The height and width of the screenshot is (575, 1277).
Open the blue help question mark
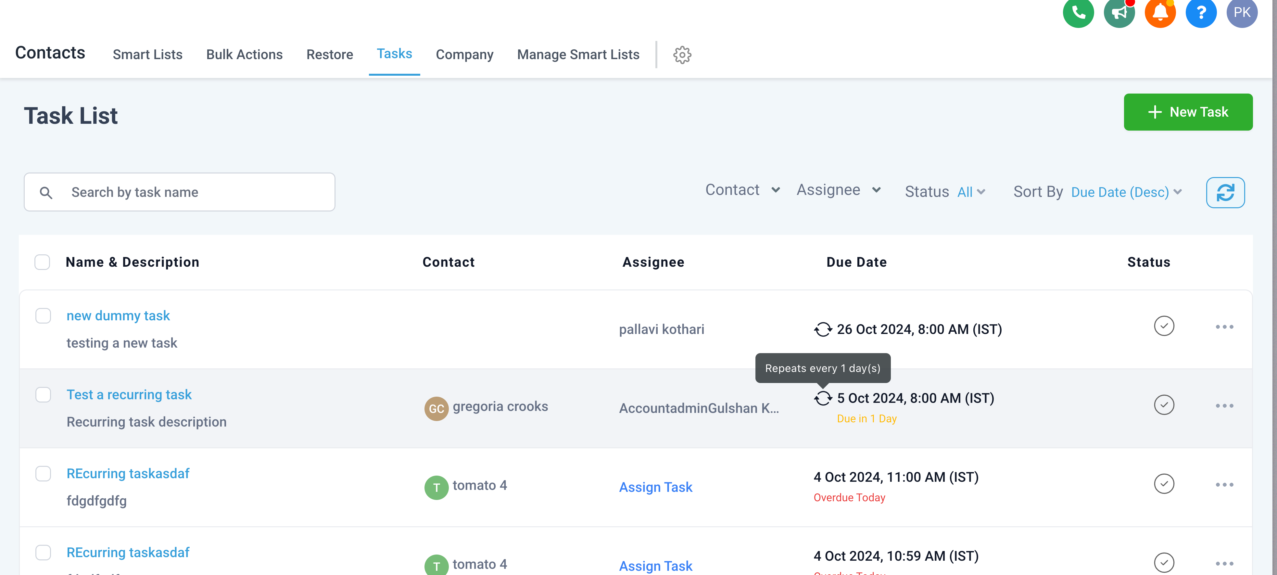pyautogui.click(x=1201, y=12)
